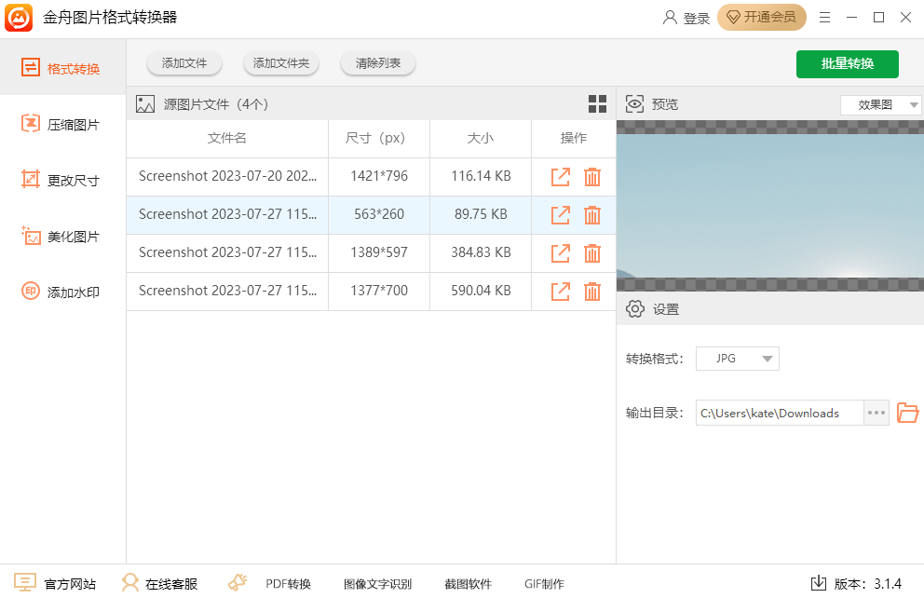Delete the 116.14 KB screenshot row
The image size is (924, 598).
tap(592, 177)
